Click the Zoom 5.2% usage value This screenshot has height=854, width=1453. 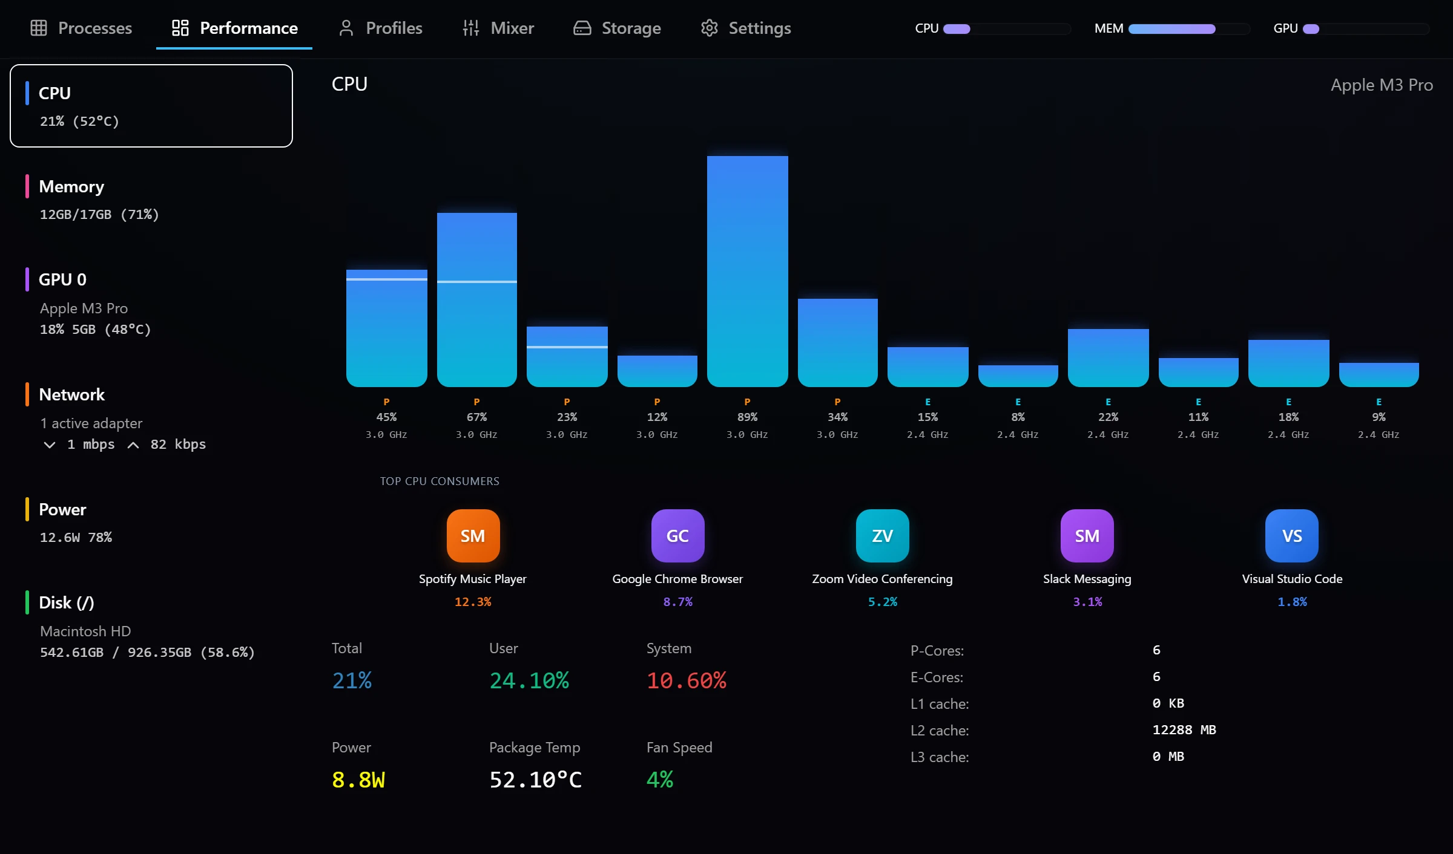coord(882,602)
